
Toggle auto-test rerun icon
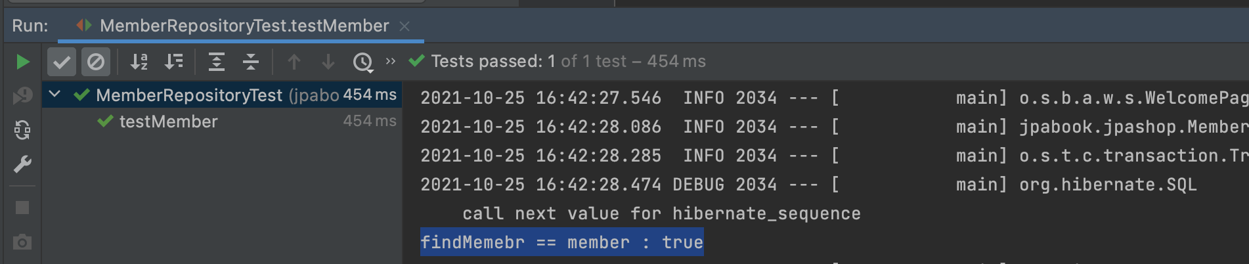point(22,130)
